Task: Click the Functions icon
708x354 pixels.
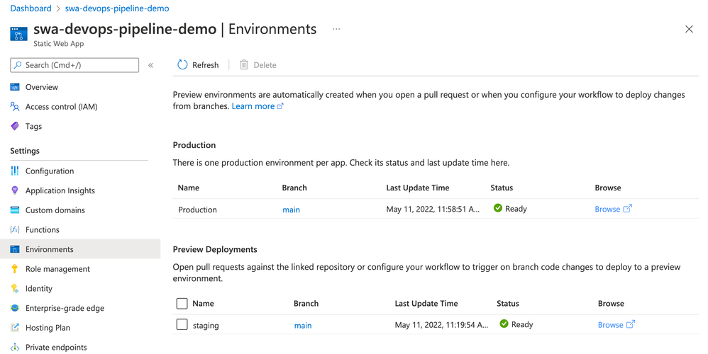Action: click(x=15, y=229)
